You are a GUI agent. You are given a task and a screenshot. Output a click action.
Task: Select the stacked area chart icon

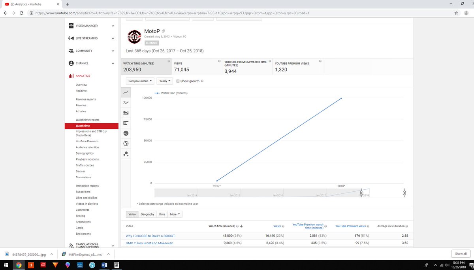click(126, 113)
